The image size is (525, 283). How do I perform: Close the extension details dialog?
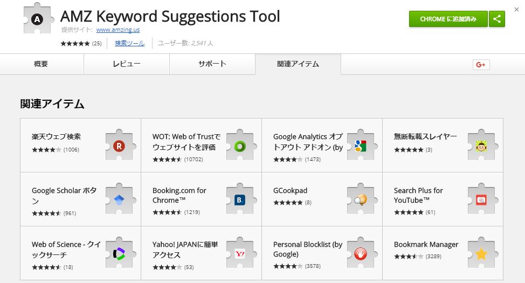coord(516,10)
